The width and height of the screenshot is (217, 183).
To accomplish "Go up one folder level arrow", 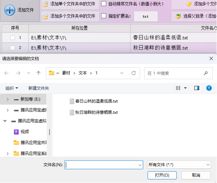I will [38, 73].
